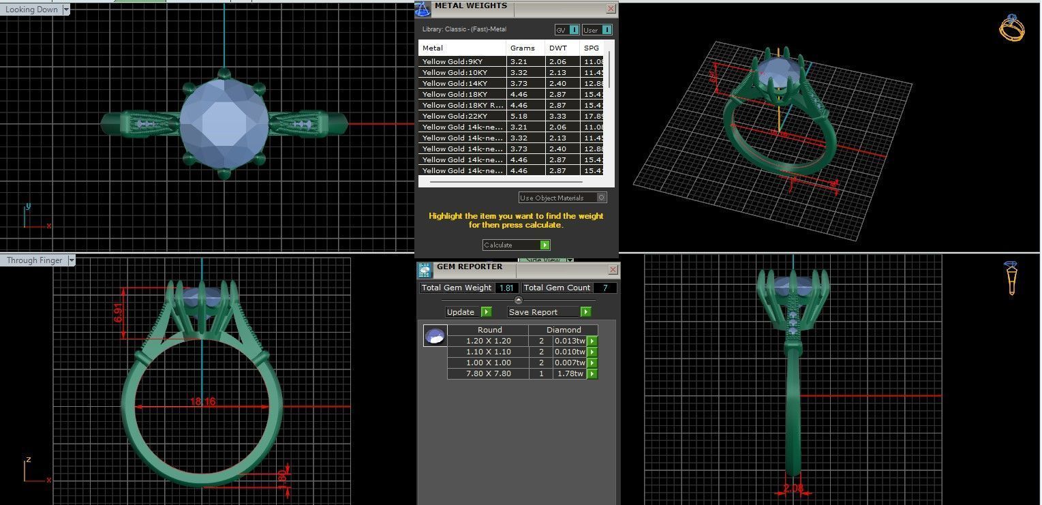
Task: Click the 1.78tw weight cell
Action: (570, 373)
